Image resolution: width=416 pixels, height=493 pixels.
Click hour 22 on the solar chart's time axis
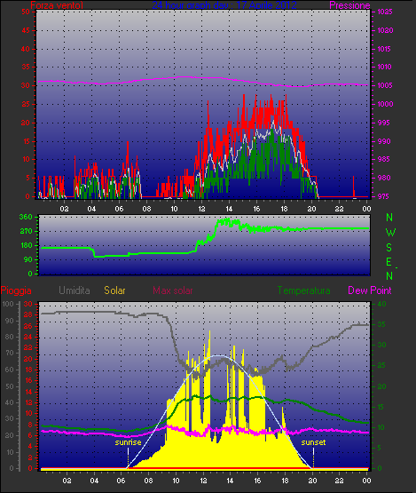pos(340,481)
